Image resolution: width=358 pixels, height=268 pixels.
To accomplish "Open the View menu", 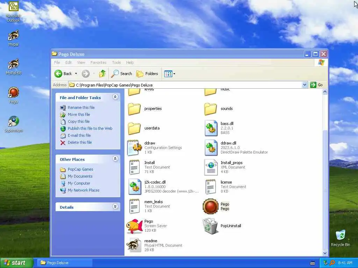I will coord(81,62).
